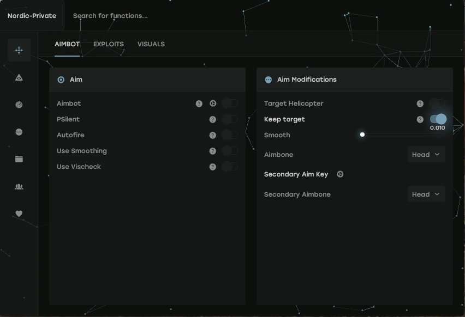
Task: Enable the Target Helicopter toggle
Action: pyautogui.click(x=437, y=103)
